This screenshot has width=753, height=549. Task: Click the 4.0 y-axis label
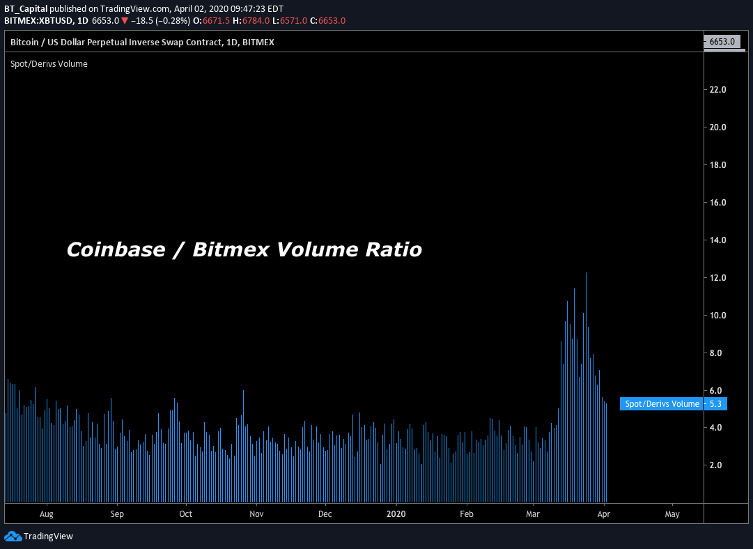pyautogui.click(x=715, y=428)
